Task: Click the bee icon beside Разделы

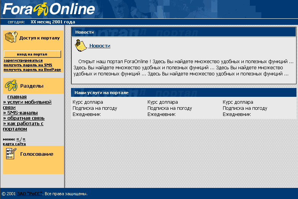Action: click(x=11, y=85)
